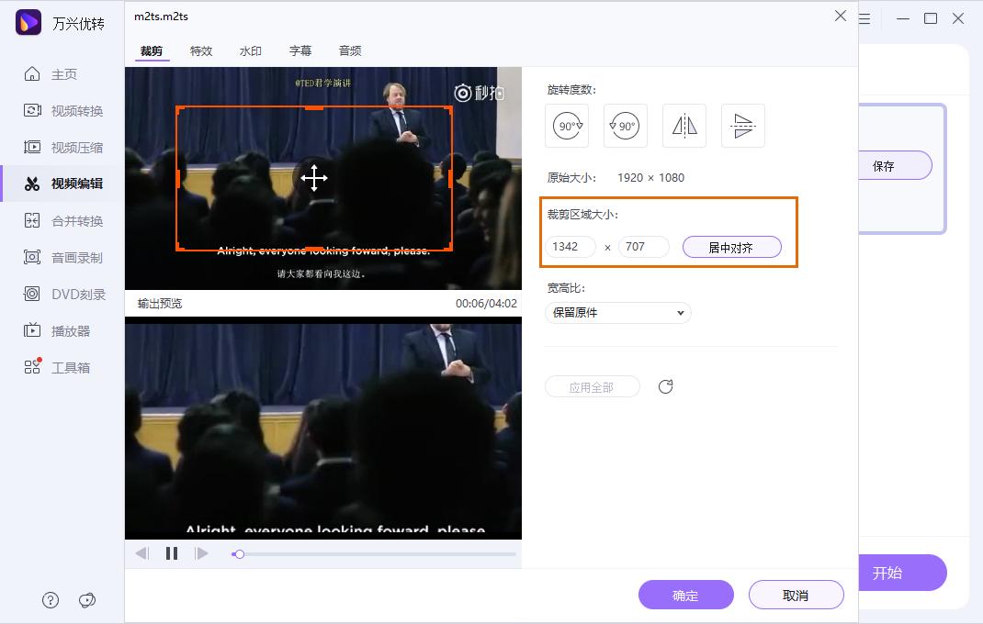Open 合并转换 in sidebar
The height and width of the screenshot is (624, 983).
[62, 220]
